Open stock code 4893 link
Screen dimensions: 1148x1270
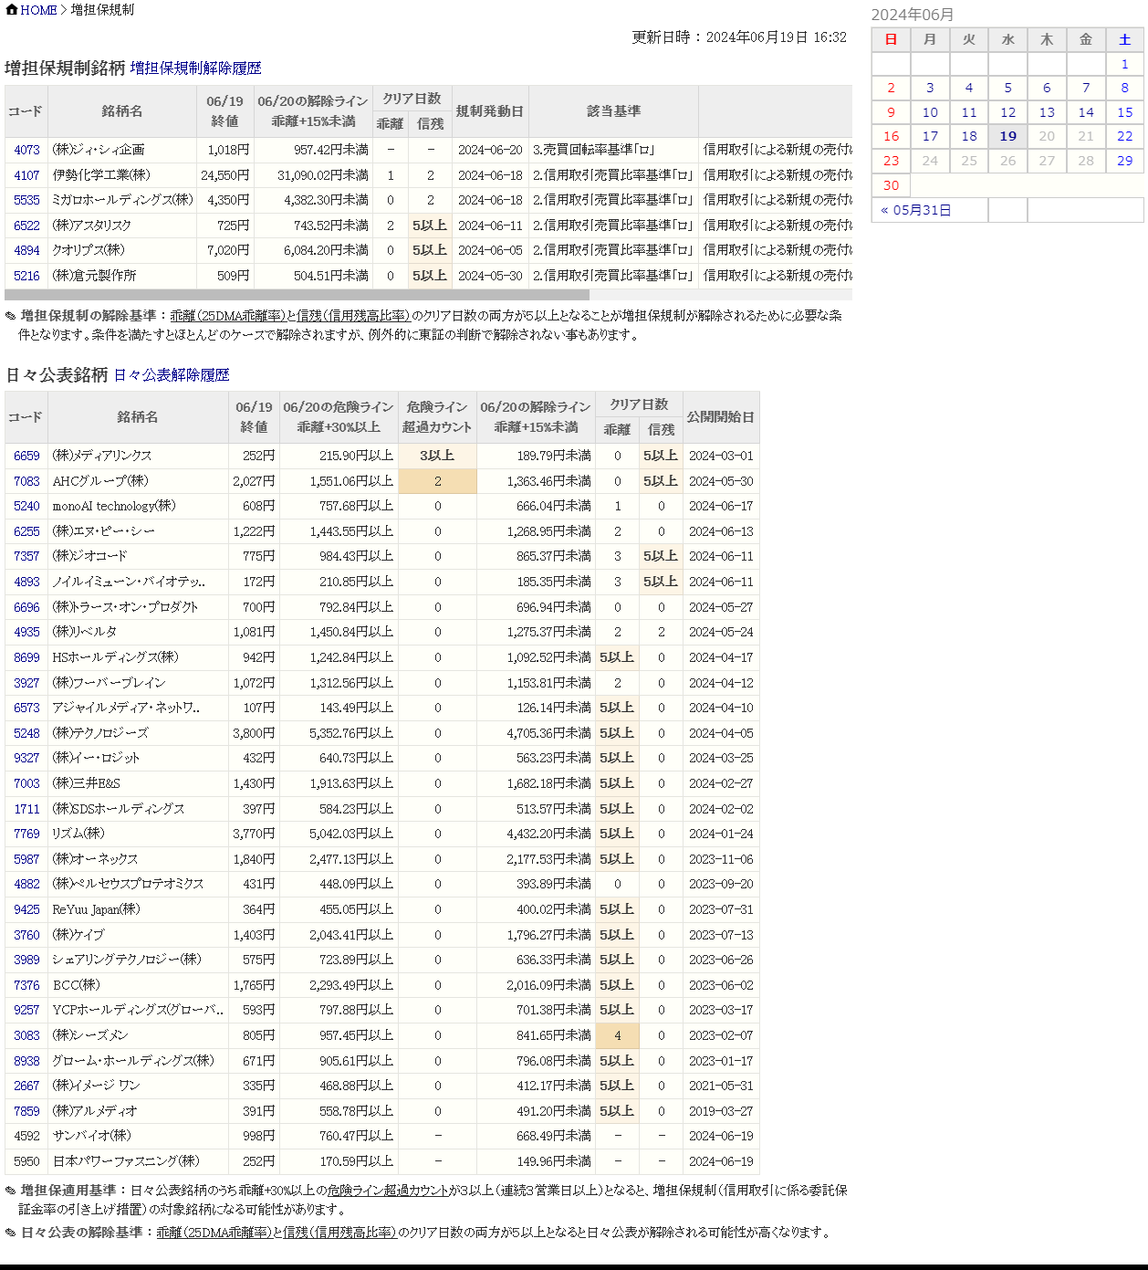click(x=26, y=582)
